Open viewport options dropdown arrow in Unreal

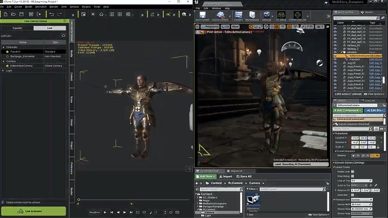197,27
